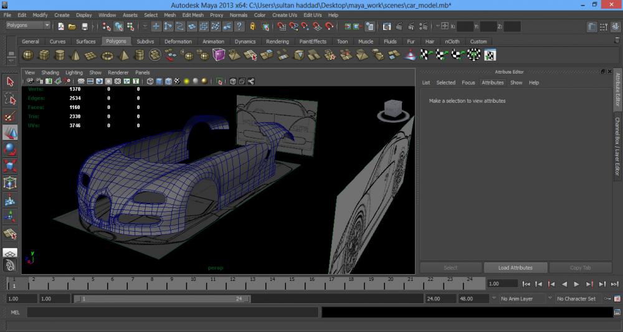Switch to the Rendering shelf tab
The height and width of the screenshot is (332, 623).
click(277, 42)
